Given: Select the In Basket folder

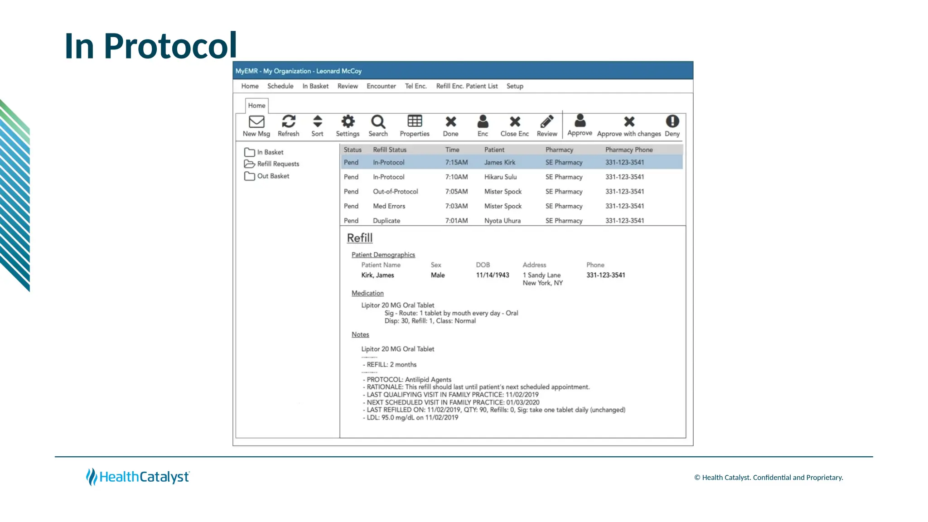Looking at the screenshot, I should coord(270,152).
